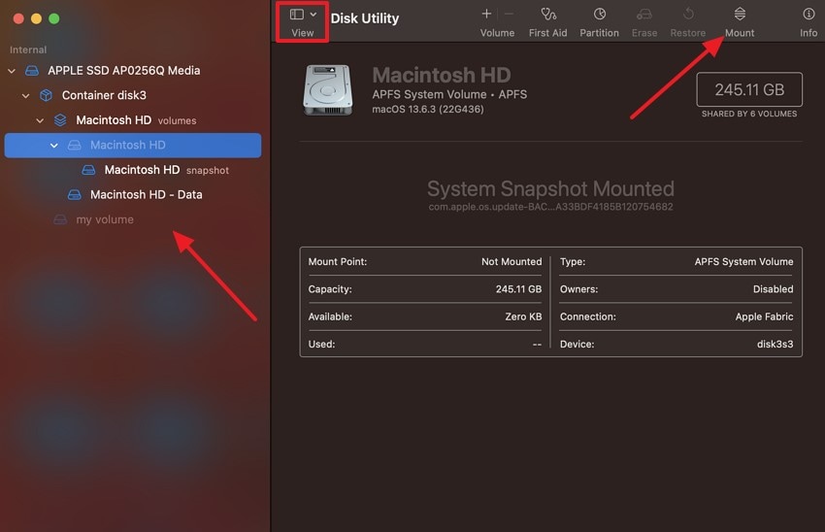
Task: Click the Info toolbar label
Action: point(808,33)
